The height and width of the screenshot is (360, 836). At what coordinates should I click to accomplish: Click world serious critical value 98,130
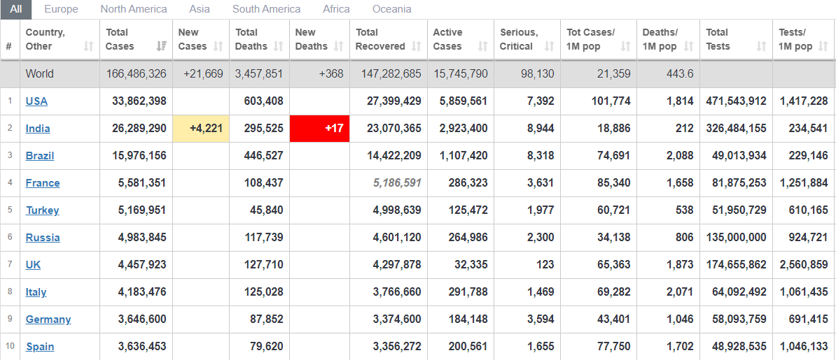(x=538, y=74)
